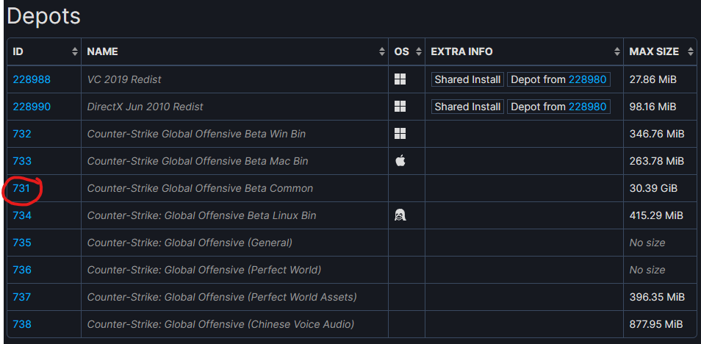
Task: Sort table by OS column arrows
Action: (x=418, y=51)
